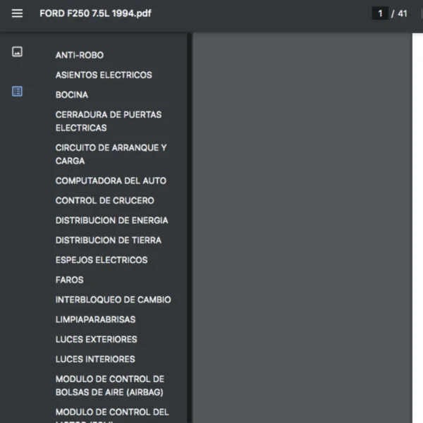Click the page number input field
Viewport: 423px width, 423px height.
(x=380, y=13)
